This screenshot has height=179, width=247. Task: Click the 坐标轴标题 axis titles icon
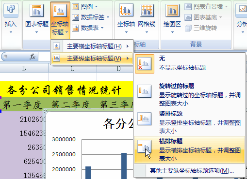[x=60, y=10]
